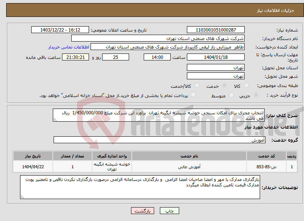
Task: Click the نام خدمت column header
Action: pos(189,156)
